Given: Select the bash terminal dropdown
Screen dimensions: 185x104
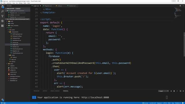Looking at the screenshot, I should pos(163,91).
